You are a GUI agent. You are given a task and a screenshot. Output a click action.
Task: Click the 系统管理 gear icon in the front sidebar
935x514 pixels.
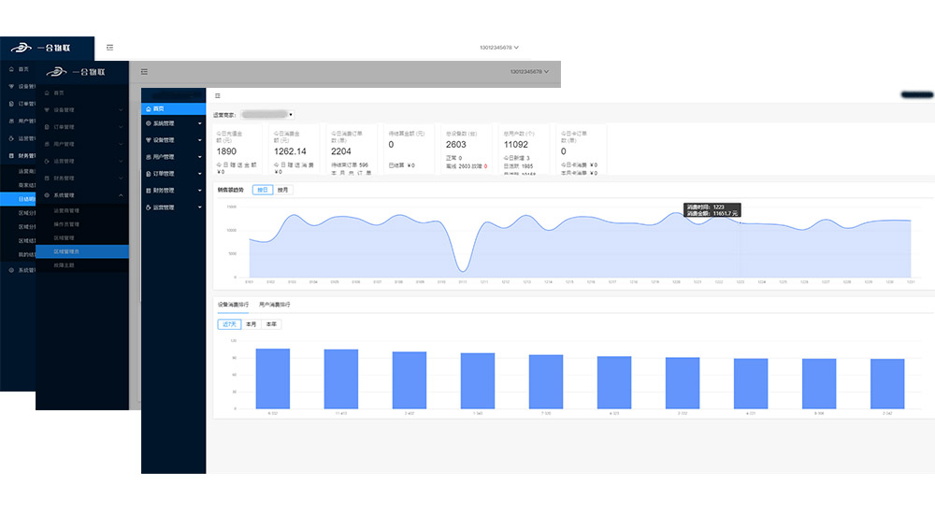click(148, 123)
